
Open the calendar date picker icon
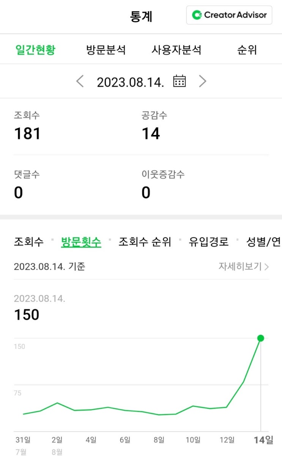[180, 81]
